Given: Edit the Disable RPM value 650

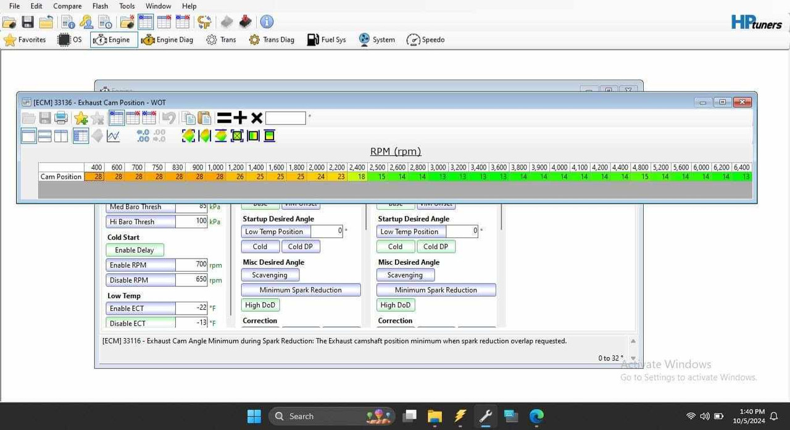Looking at the screenshot, I should click(192, 279).
